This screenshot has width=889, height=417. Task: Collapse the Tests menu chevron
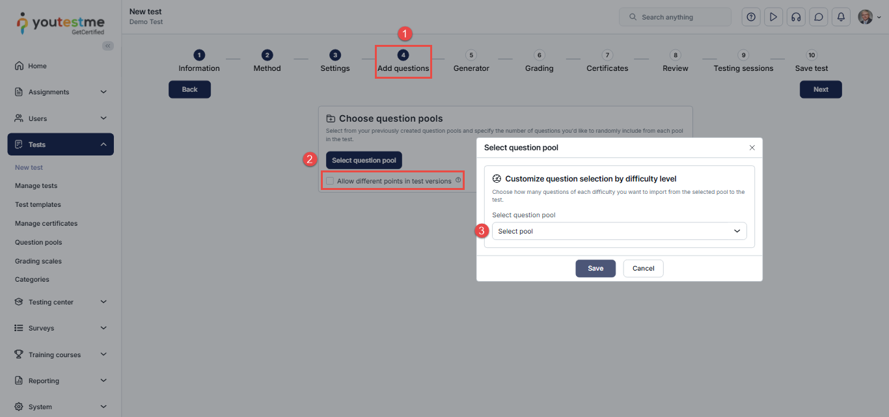coord(103,144)
